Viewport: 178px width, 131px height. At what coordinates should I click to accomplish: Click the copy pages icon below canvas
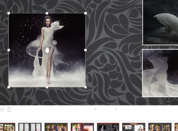(x=2, y=110)
